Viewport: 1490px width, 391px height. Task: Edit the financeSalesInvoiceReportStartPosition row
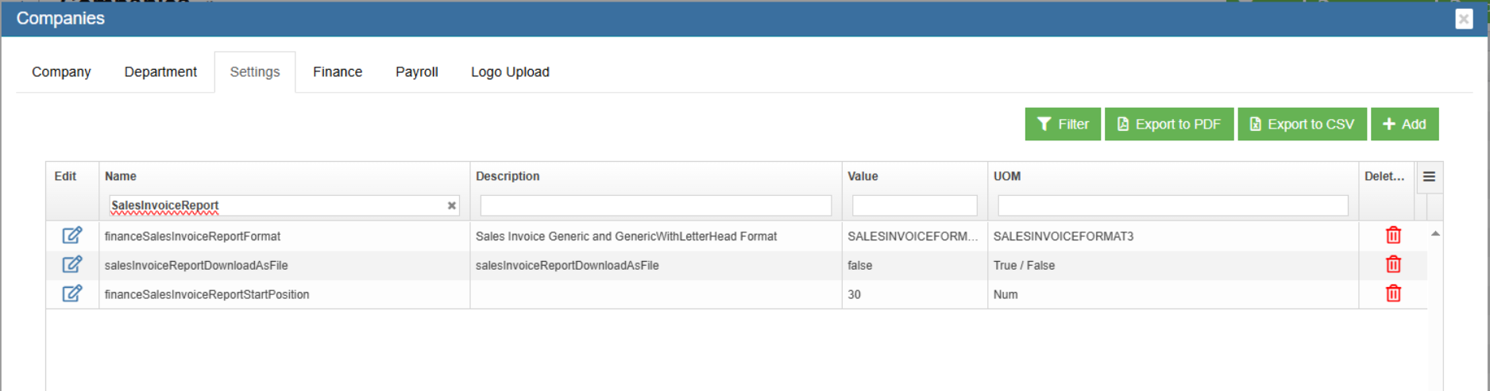[71, 294]
